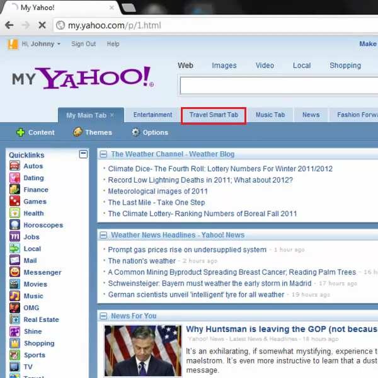Open the Horoscopes crystal ball icon

14,225
